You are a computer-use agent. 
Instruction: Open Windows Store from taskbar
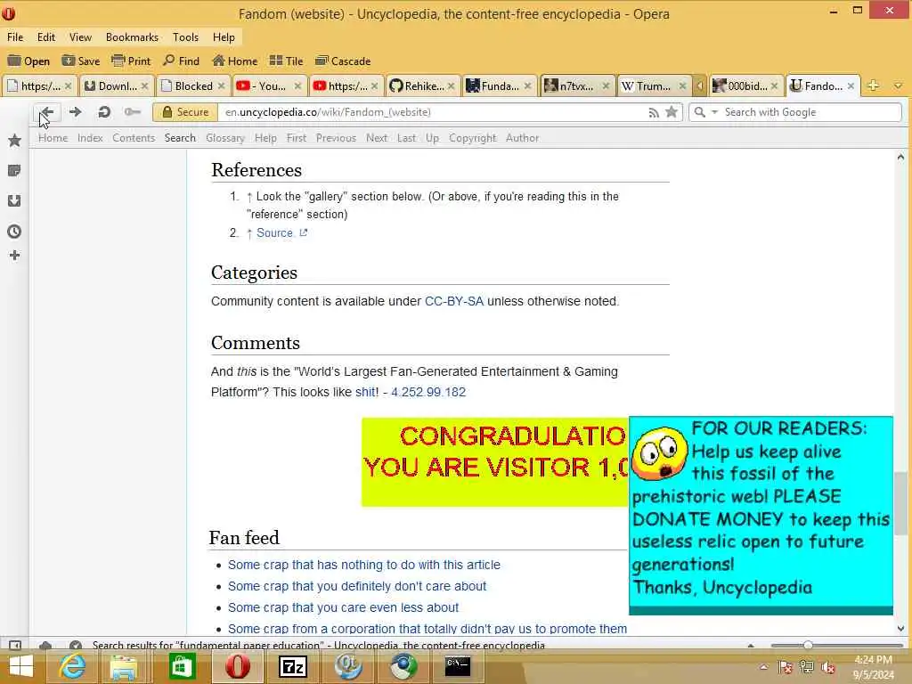182,666
